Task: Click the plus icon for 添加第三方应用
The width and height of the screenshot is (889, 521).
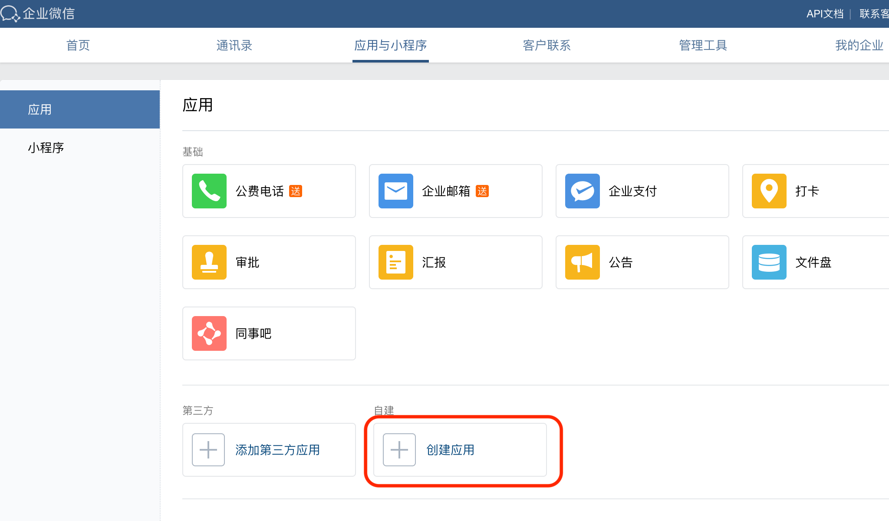Action: coord(208,450)
